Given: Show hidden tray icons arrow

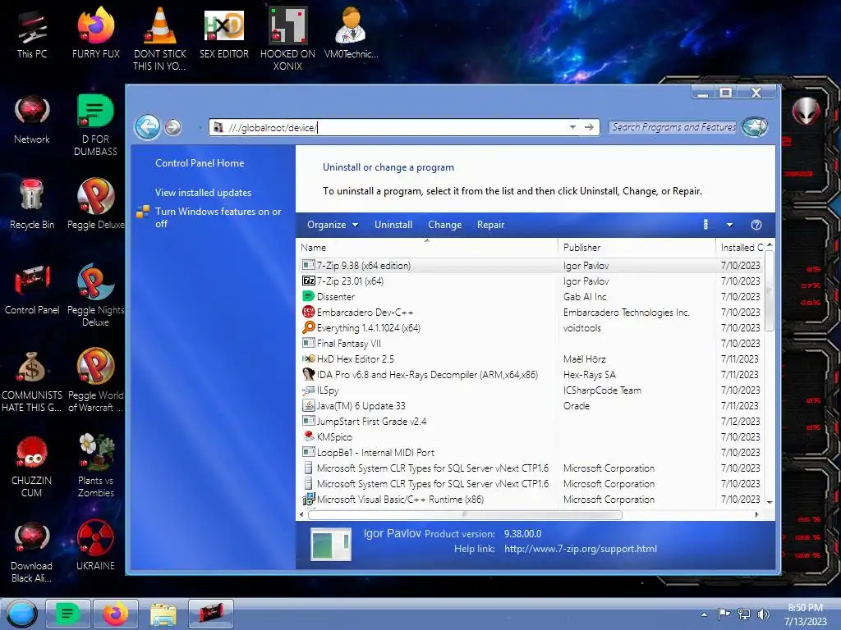Looking at the screenshot, I should click(x=704, y=614).
